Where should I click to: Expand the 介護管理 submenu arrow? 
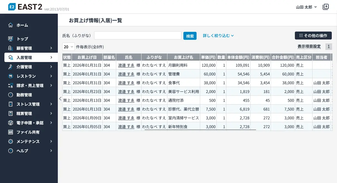click(x=51, y=67)
